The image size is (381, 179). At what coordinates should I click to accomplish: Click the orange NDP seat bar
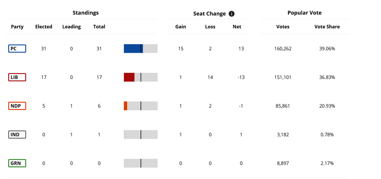tap(126, 106)
